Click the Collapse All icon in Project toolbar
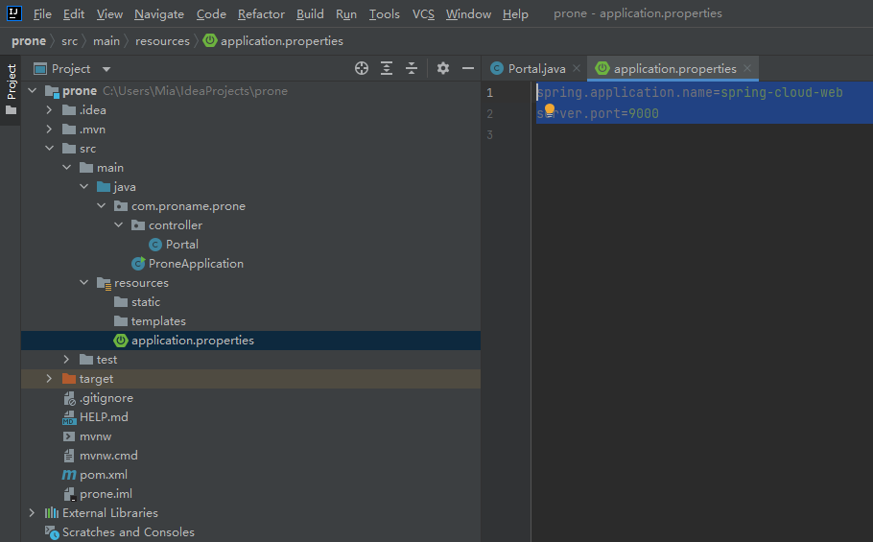Screen dimensions: 873x542 (x=412, y=68)
